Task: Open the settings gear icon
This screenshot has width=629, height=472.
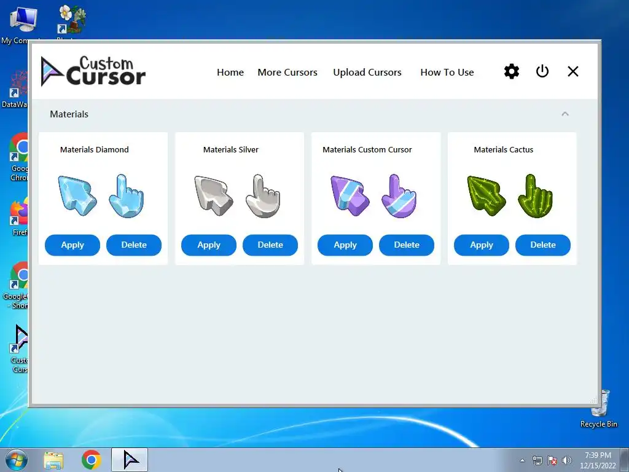Action: tap(512, 71)
